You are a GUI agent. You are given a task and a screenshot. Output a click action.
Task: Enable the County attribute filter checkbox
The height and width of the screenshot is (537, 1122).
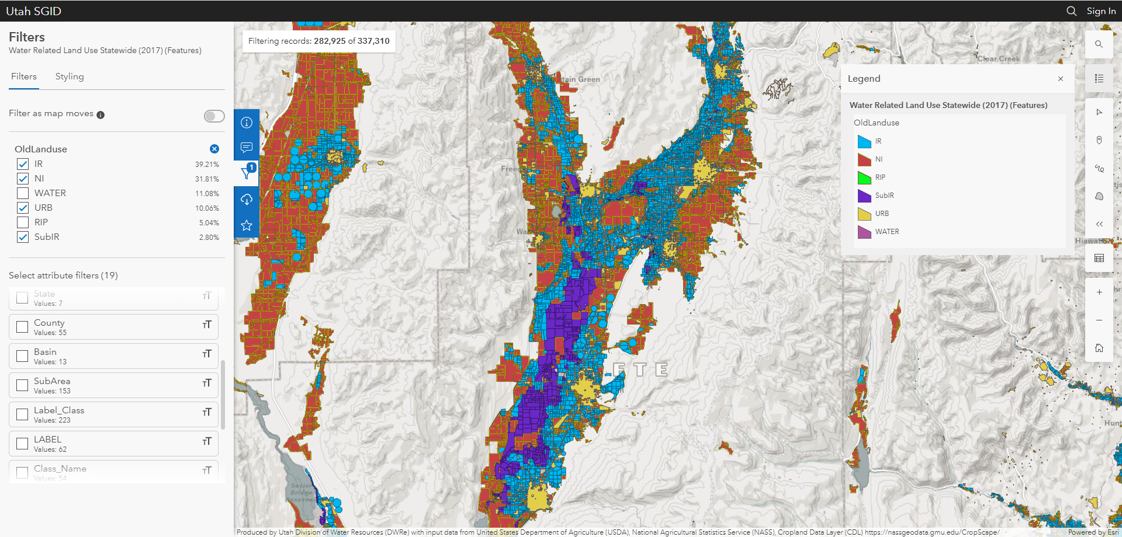pos(22,327)
